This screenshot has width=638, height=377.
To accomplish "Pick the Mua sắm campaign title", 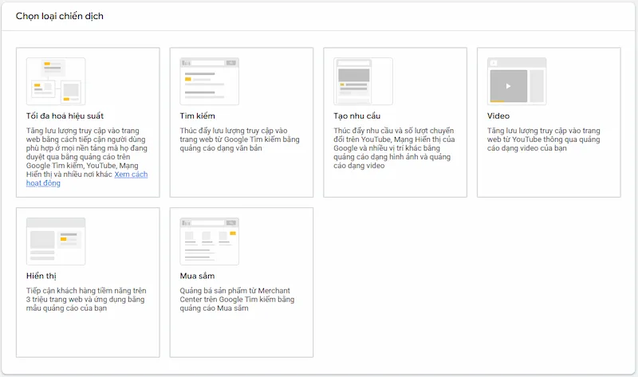I will tap(198, 276).
